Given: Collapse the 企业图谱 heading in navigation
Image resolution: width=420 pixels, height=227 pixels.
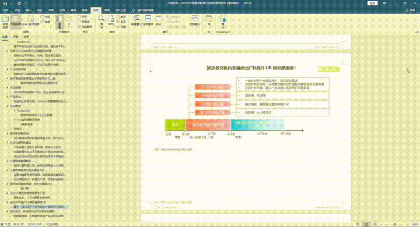Looking at the screenshot, I should pos(8,106).
